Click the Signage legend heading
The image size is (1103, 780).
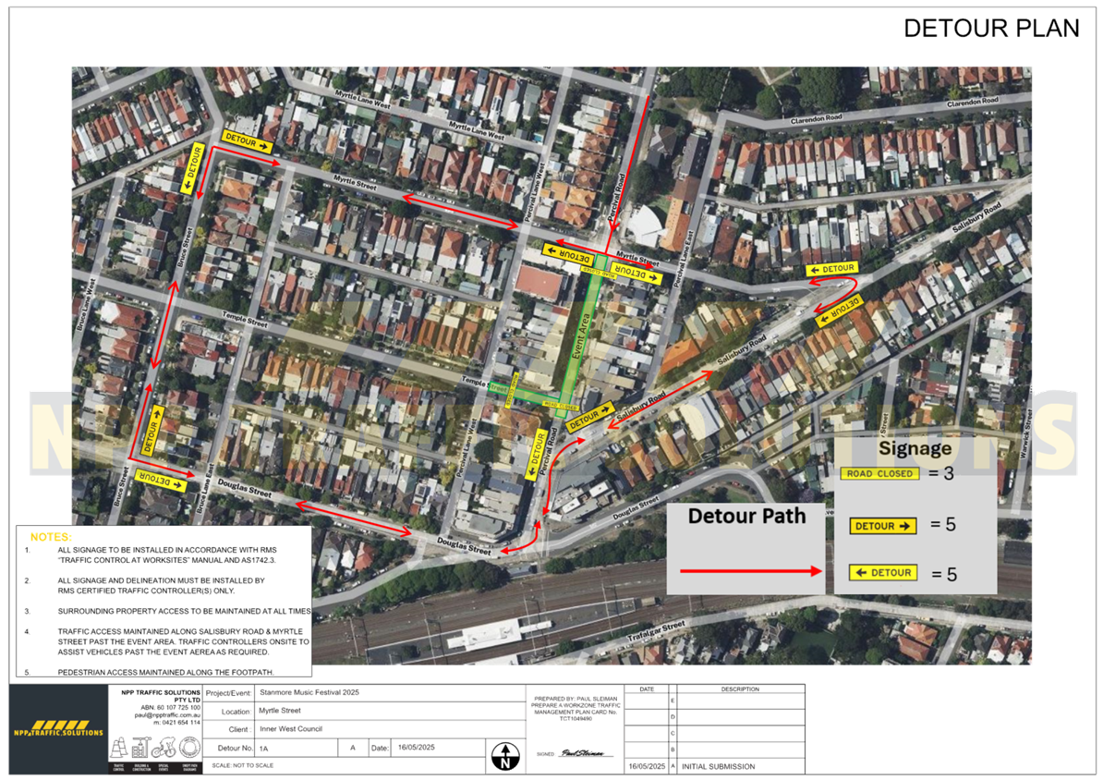pyautogui.click(x=915, y=449)
